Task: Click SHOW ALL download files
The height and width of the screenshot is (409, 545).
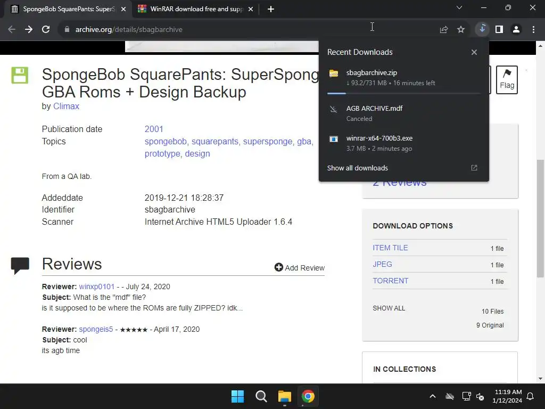Action: (389, 308)
